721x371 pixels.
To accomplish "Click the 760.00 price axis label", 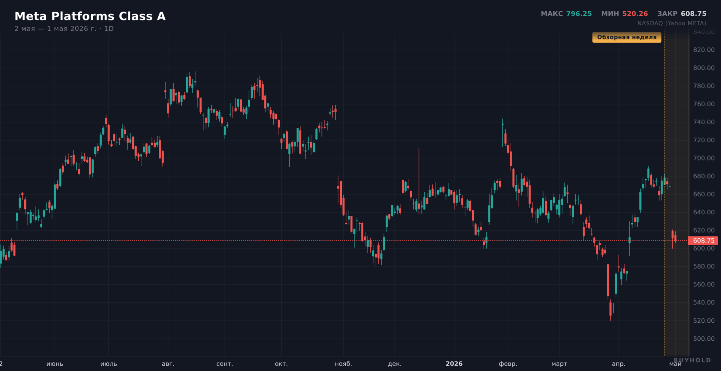I will pyautogui.click(x=704, y=104).
